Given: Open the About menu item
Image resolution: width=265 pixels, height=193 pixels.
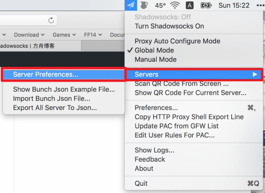Looking at the screenshot, I should pos(194,169).
